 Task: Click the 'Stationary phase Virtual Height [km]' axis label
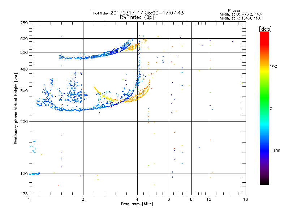tap(16, 109)
